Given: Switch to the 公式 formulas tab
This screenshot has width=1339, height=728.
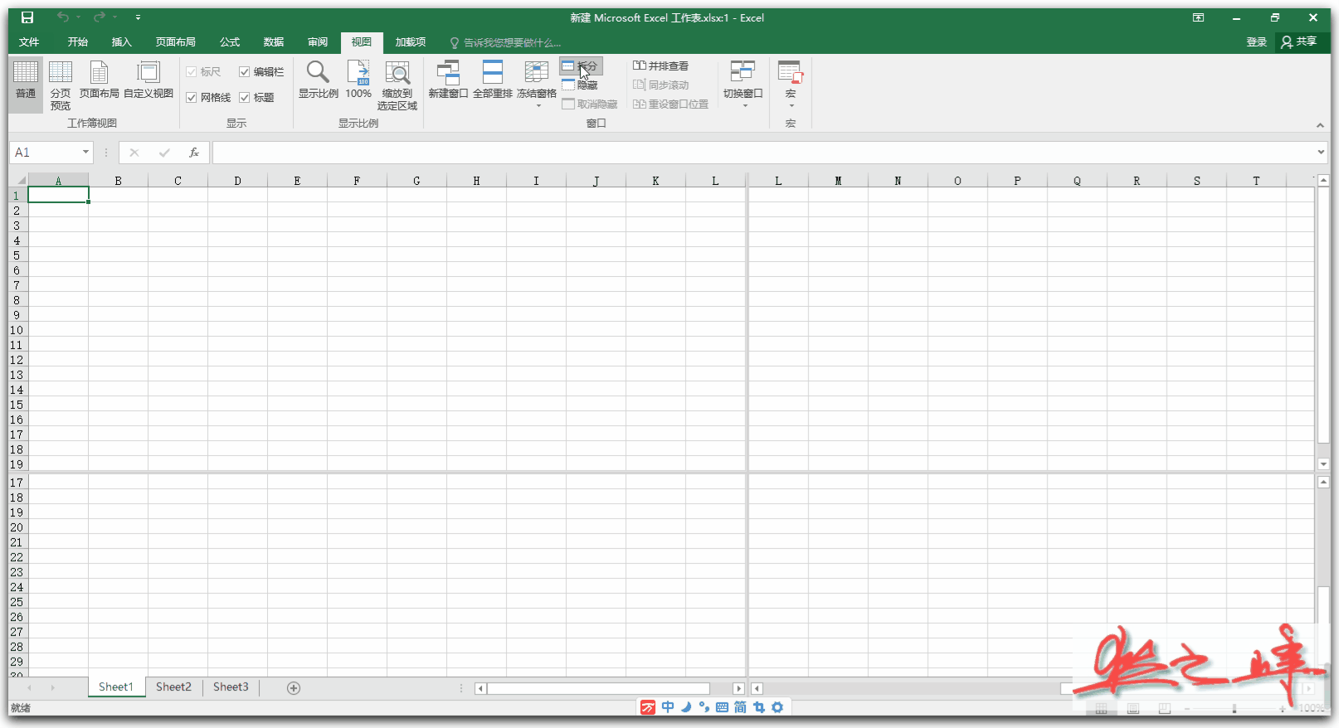Looking at the screenshot, I should pos(230,42).
